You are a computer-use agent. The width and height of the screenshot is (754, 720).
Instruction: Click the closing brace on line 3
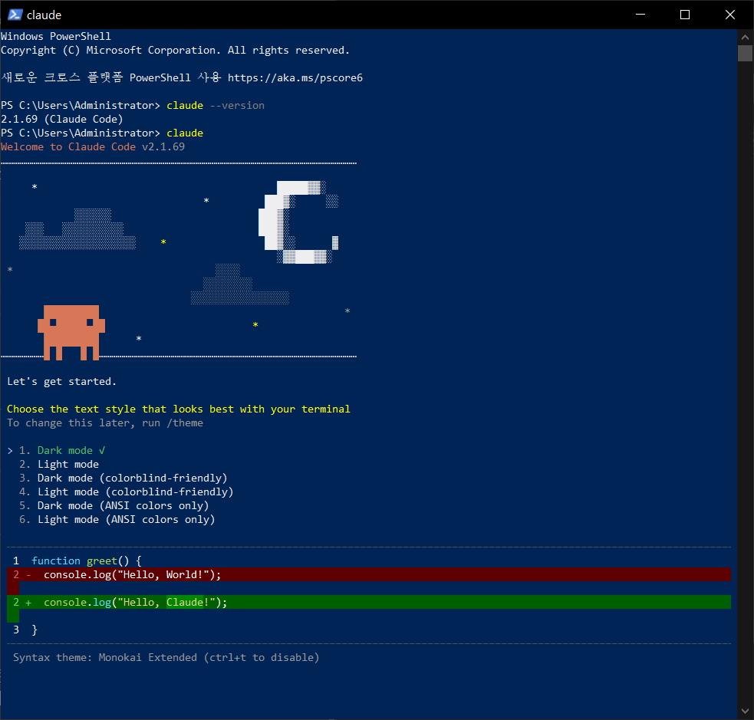click(35, 630)
